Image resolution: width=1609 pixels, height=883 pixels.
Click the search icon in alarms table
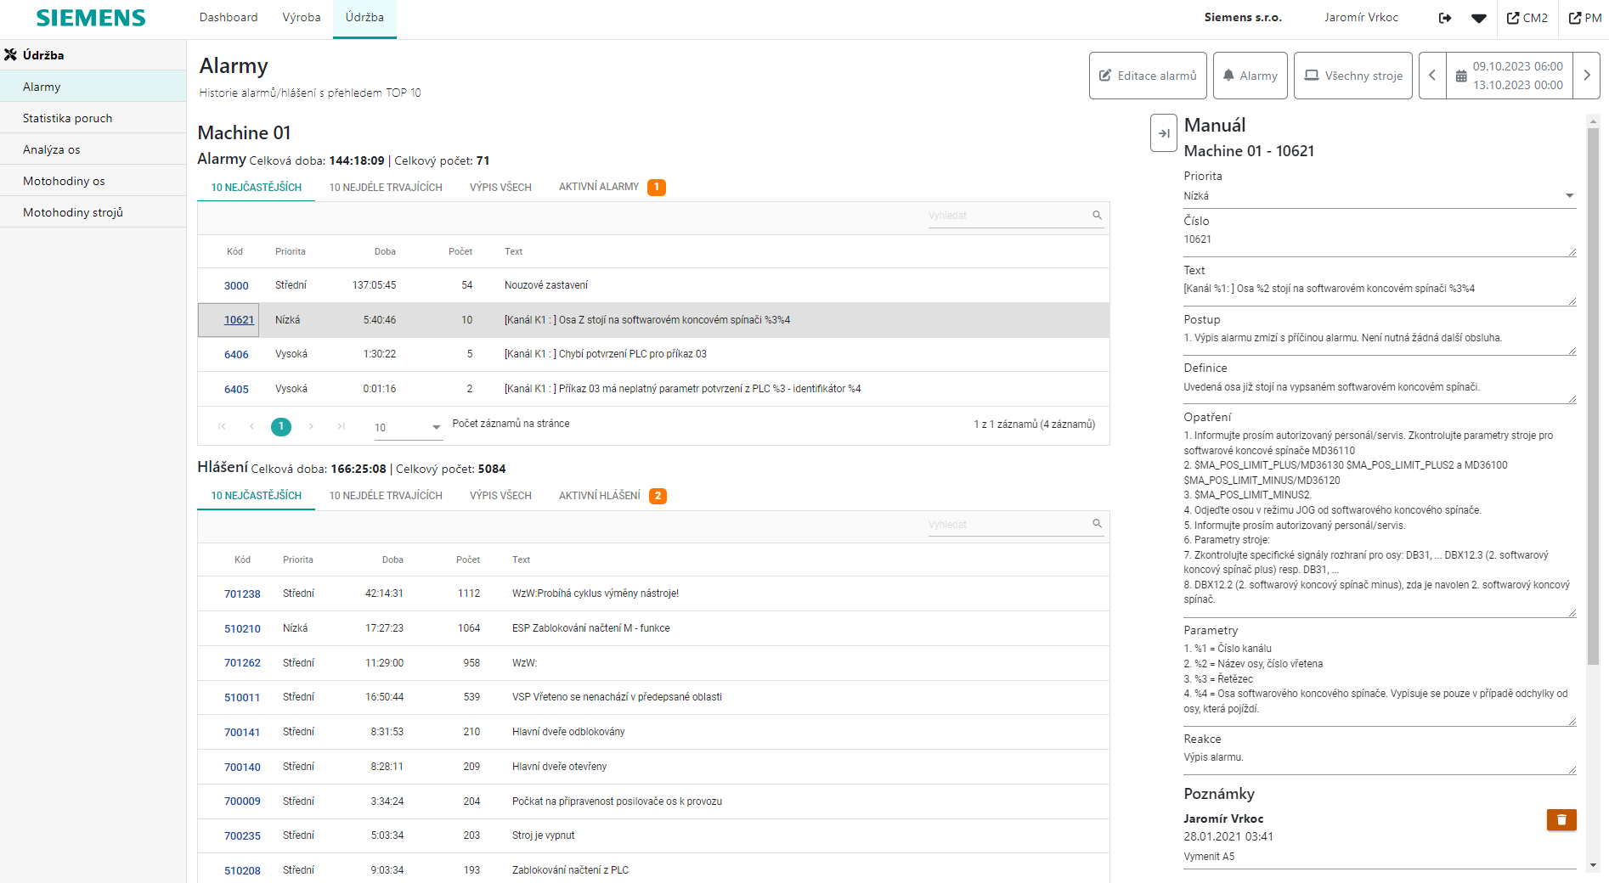1097,216
